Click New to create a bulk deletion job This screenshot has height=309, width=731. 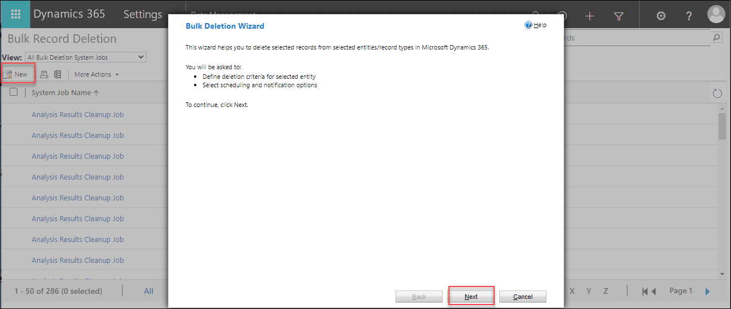click(16, 74)
